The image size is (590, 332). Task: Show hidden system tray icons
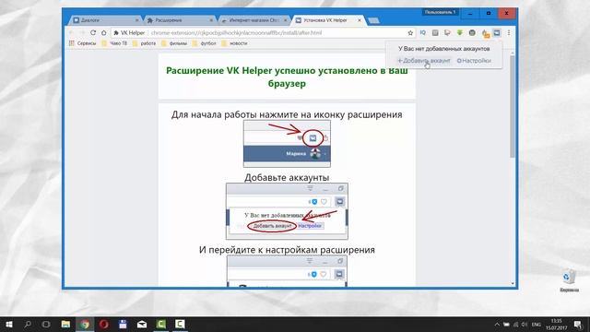(497, 325)
